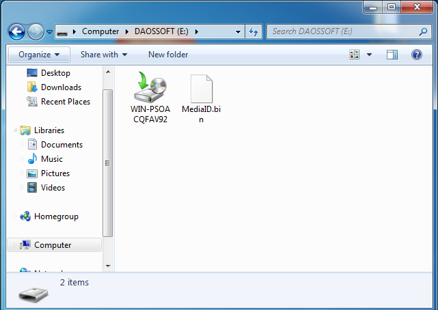Change your view icon button

(354, 55)
